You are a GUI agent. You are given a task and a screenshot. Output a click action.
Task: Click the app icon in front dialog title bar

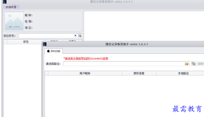pos(45,44)
